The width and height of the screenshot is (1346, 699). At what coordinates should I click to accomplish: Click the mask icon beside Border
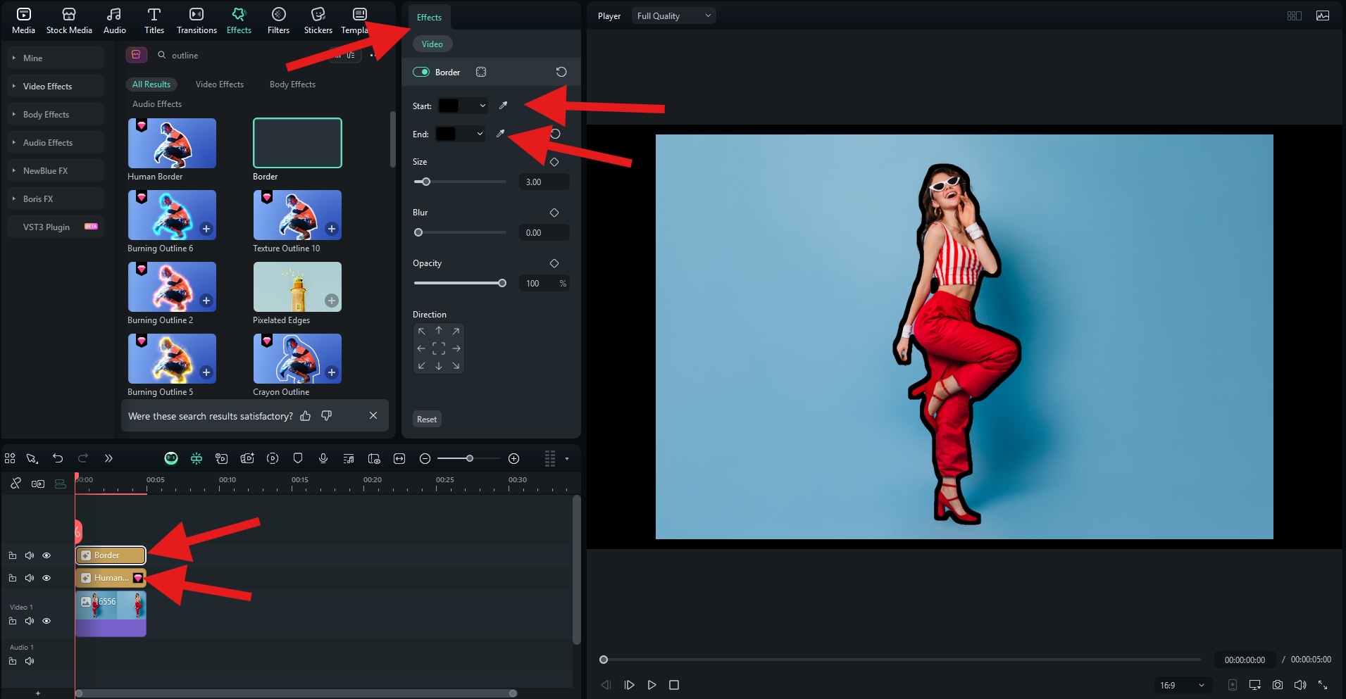[481, 72]
